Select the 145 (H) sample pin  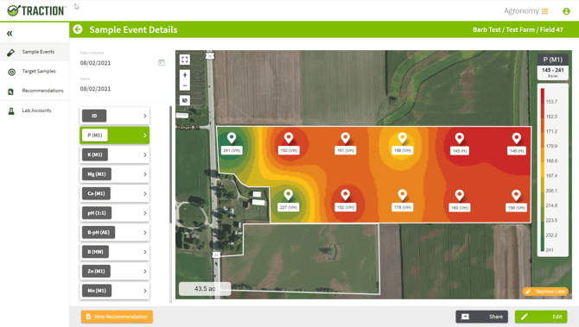[460, 139]
